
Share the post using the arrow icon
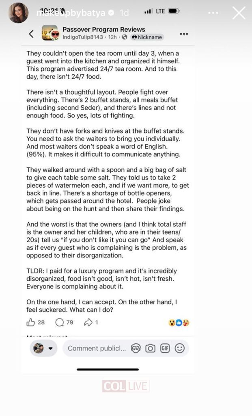pos(88,323)
